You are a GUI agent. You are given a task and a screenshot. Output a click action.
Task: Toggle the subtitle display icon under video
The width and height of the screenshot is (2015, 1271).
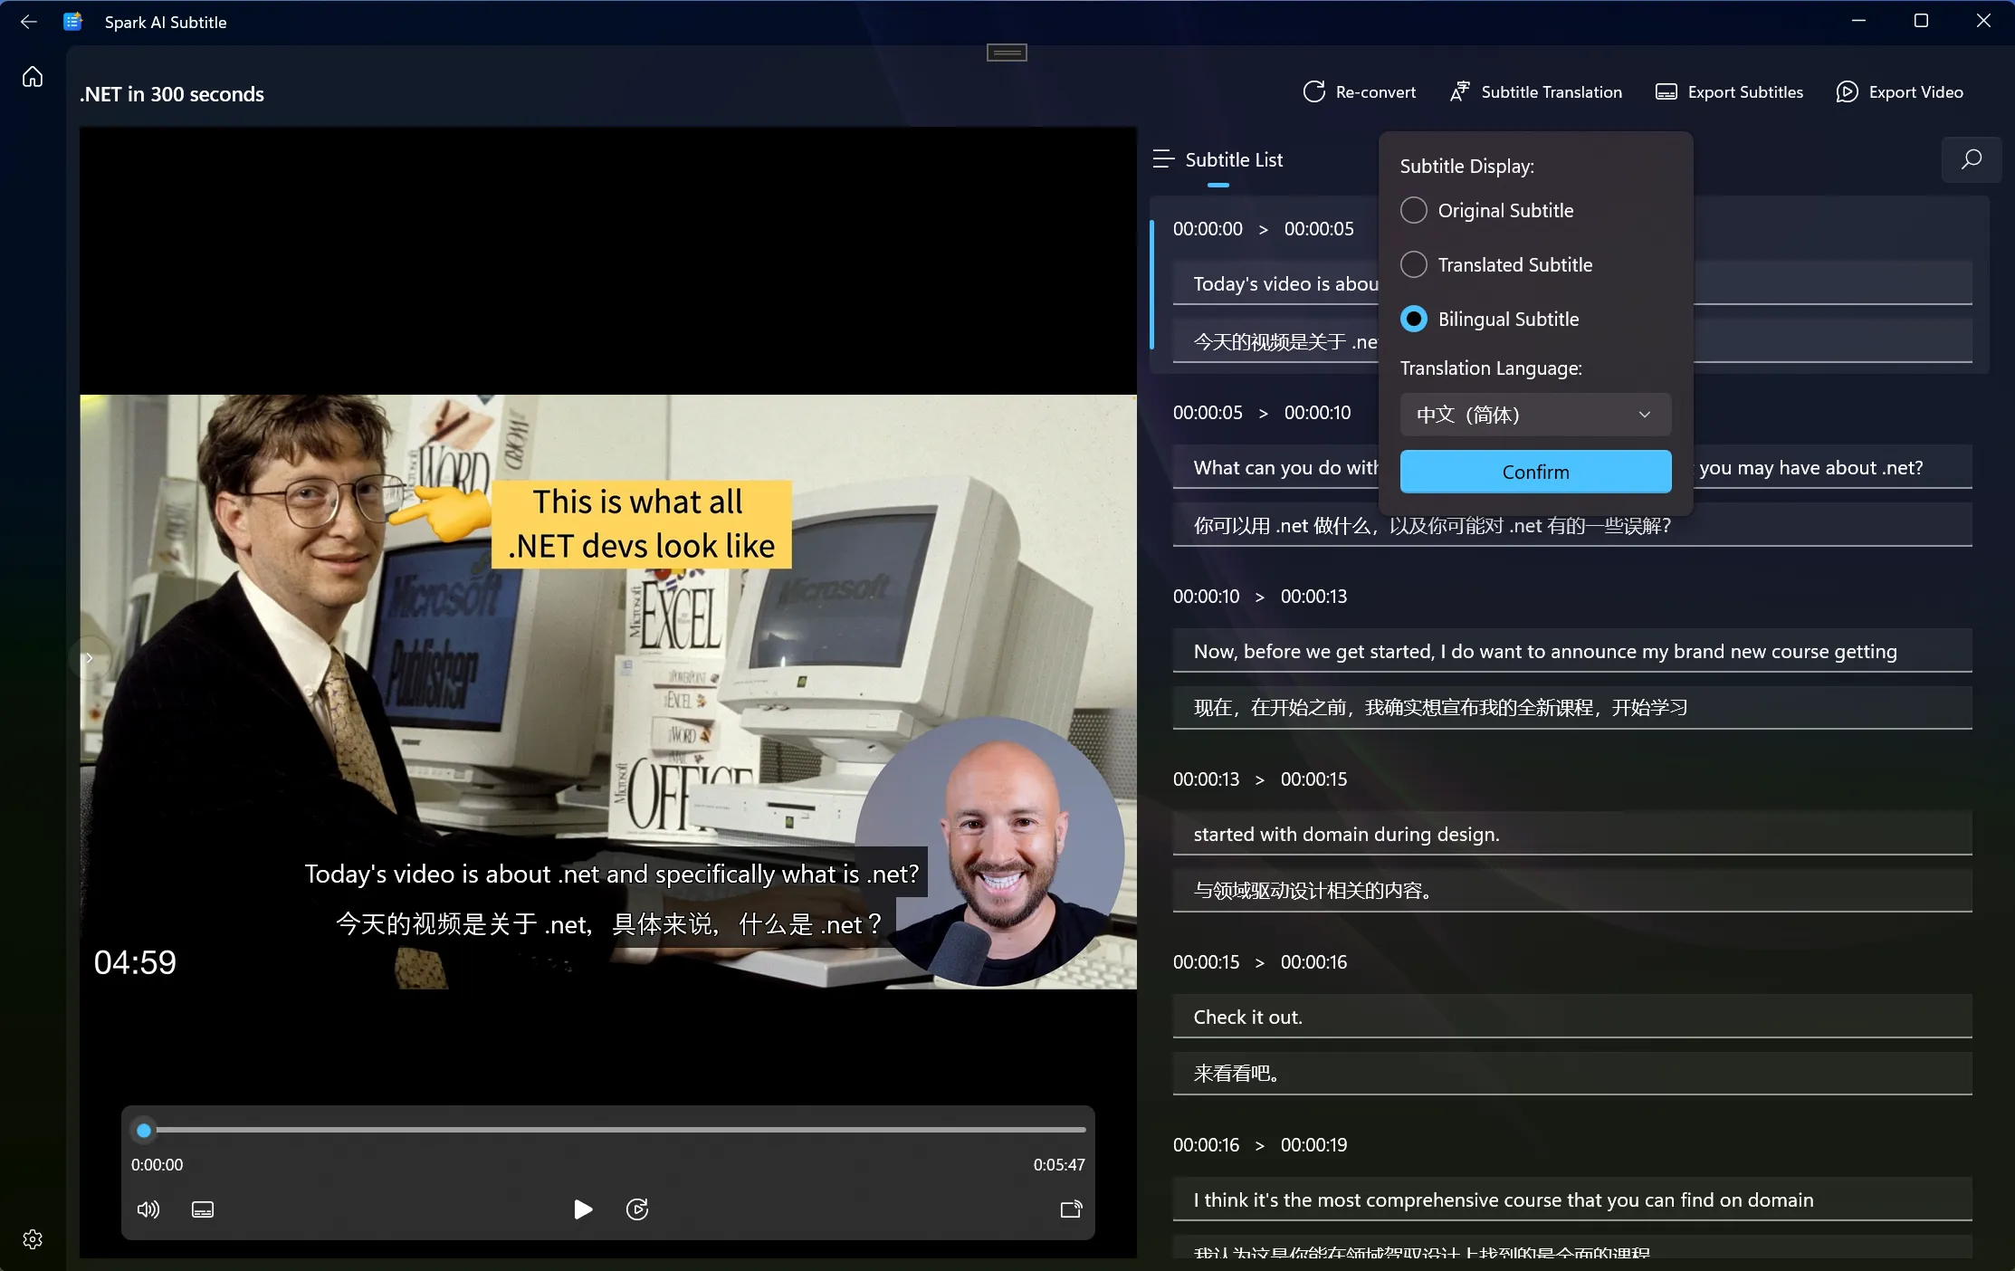click(203, 1209)
